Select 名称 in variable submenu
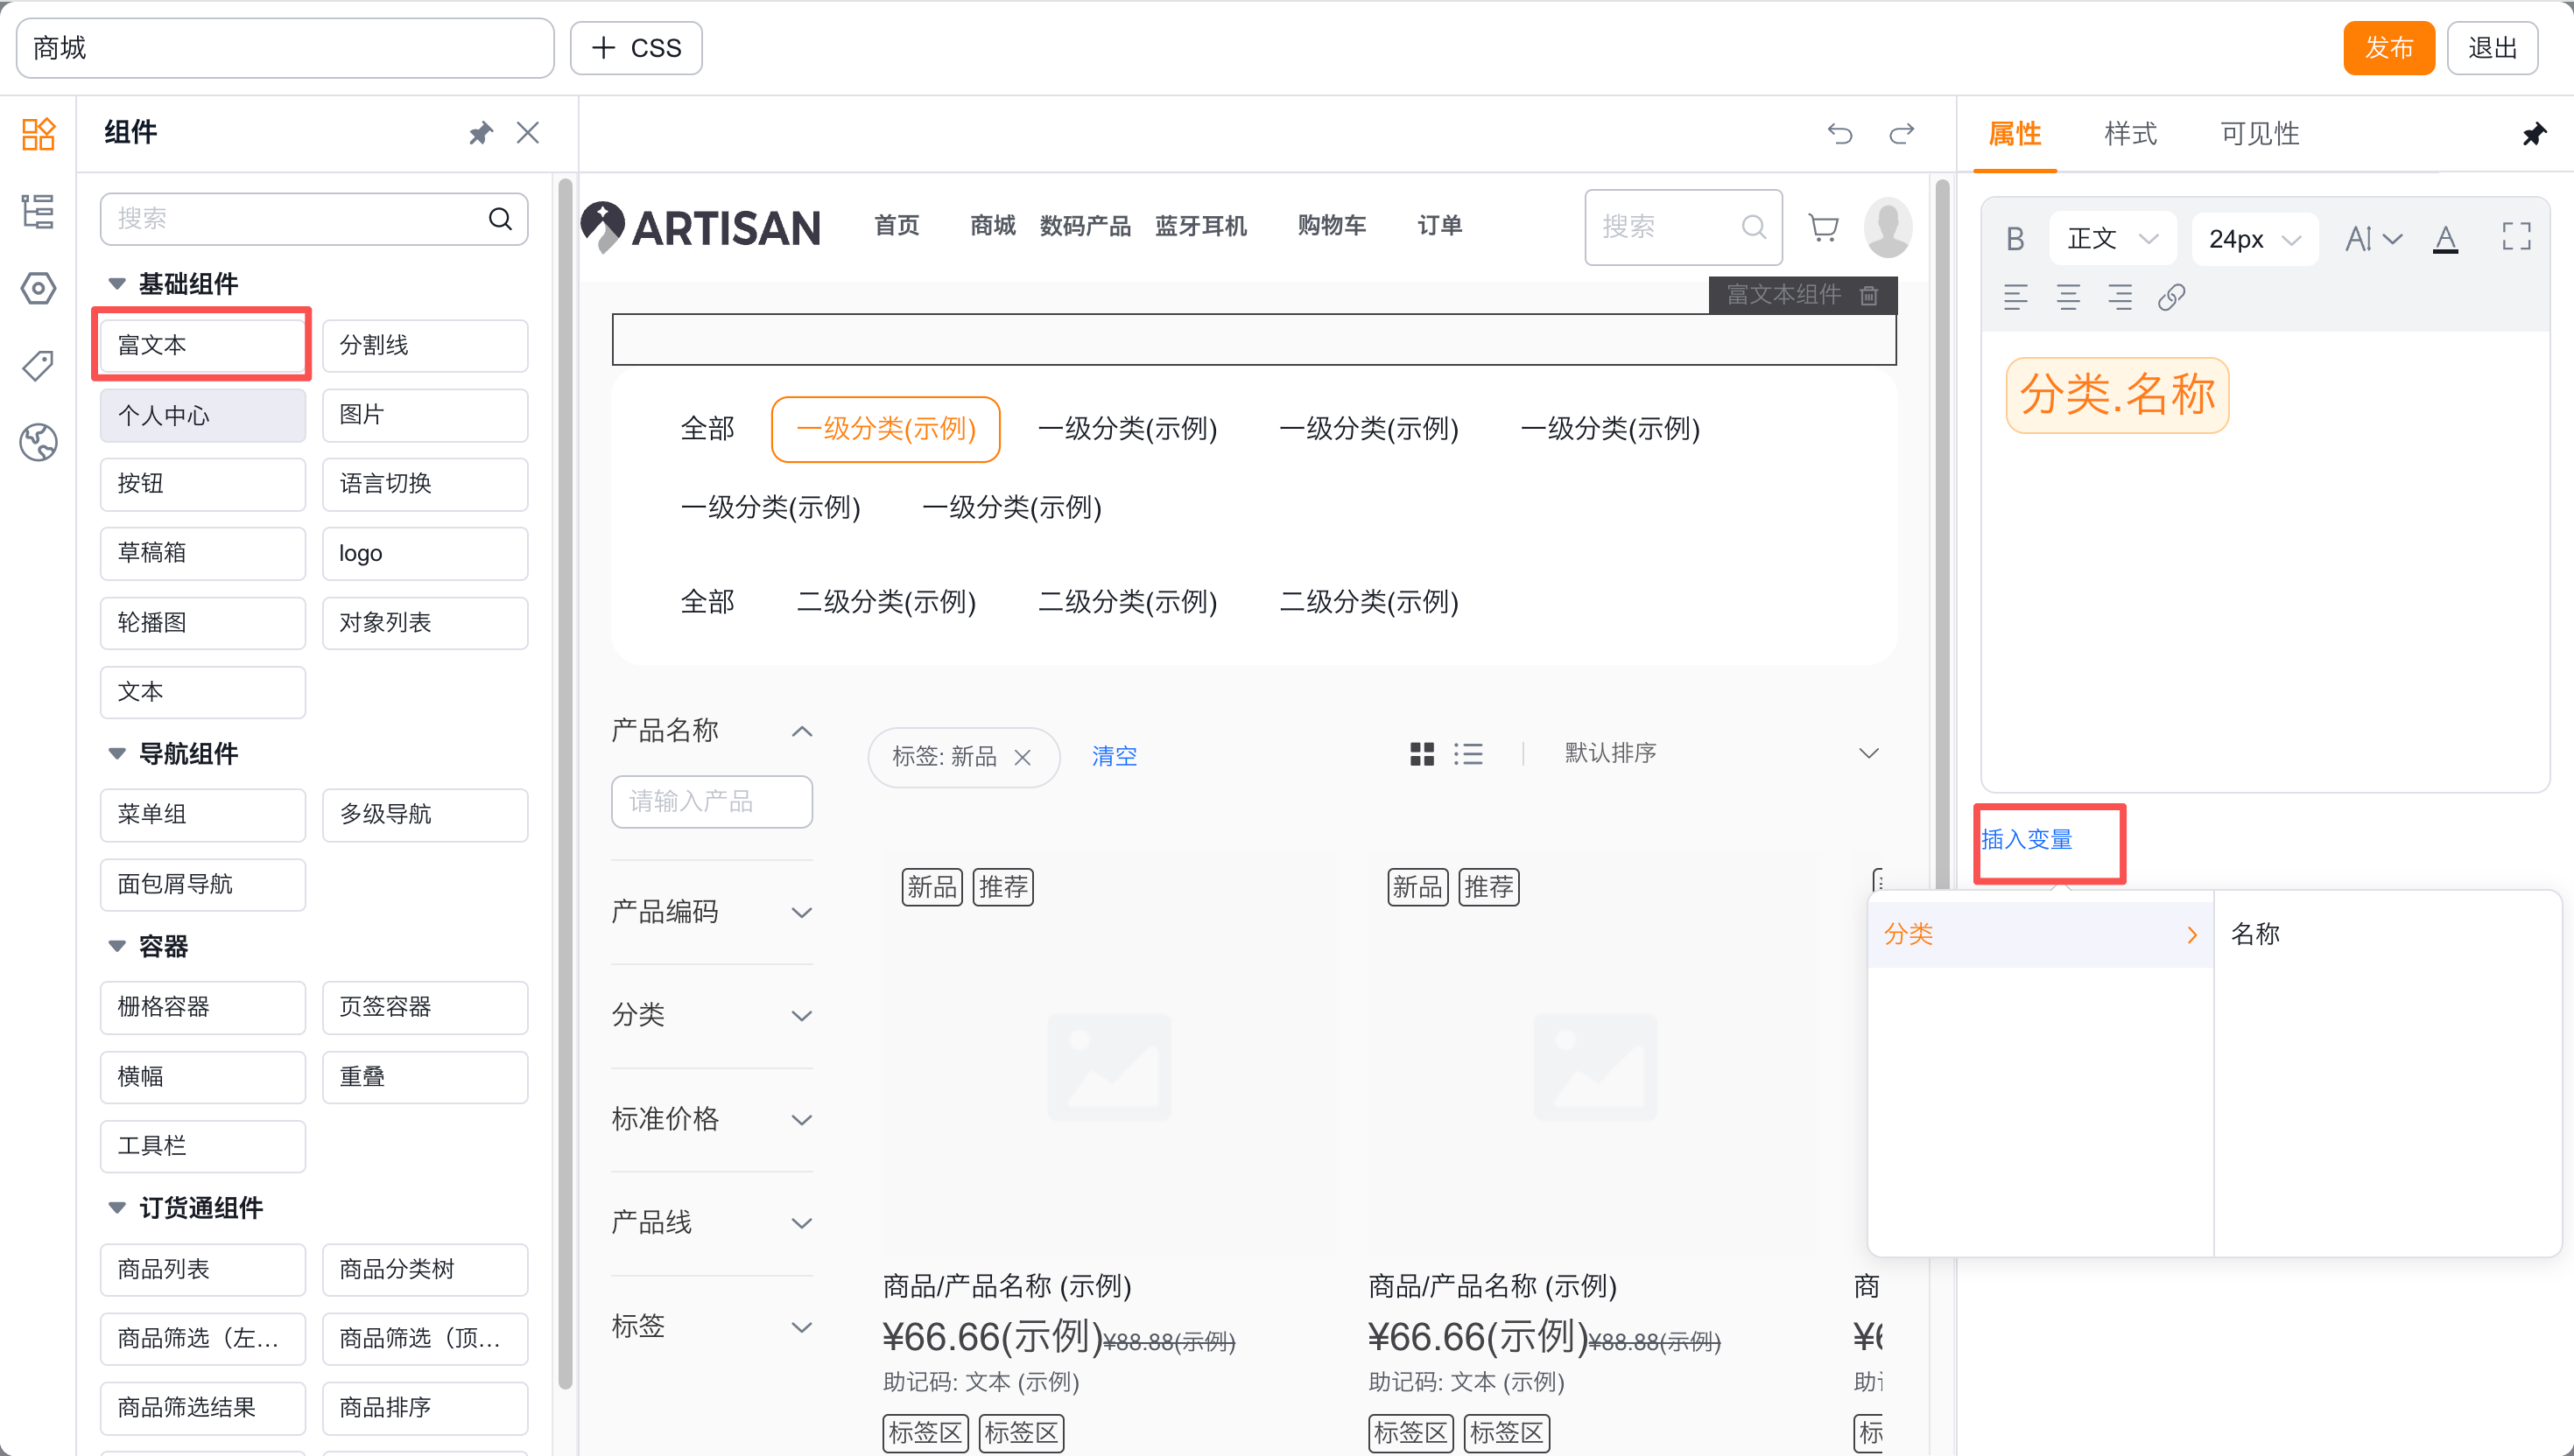Viewport: 2574px width, 1456px height. click(2254, 934)
